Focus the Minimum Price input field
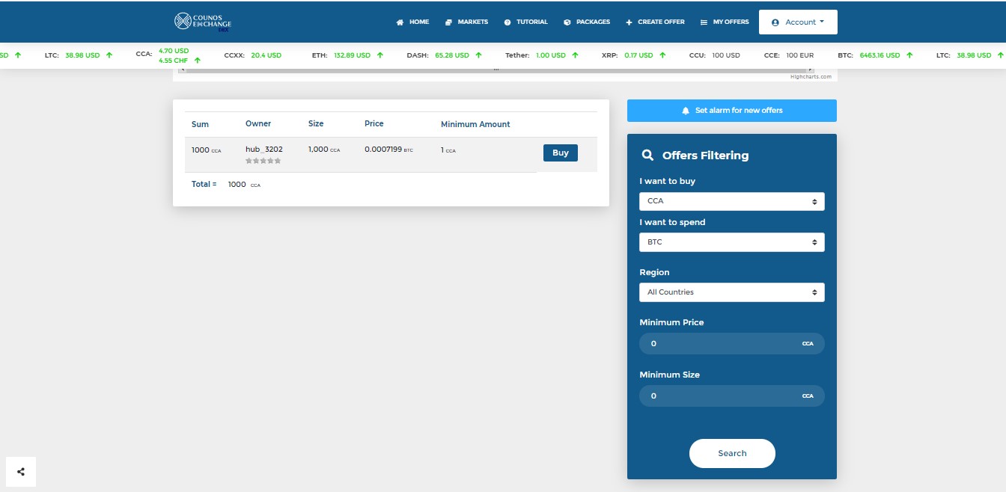The width and height of the screenshot is (1006, 492). pos(732,343)
